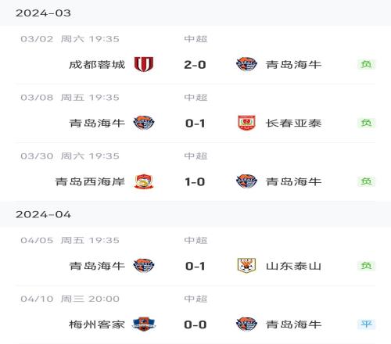Open the 中超 league label on 03/30 match
This screenshot has height=344, width=391.
pyautogui.click(x=195, y=156)
